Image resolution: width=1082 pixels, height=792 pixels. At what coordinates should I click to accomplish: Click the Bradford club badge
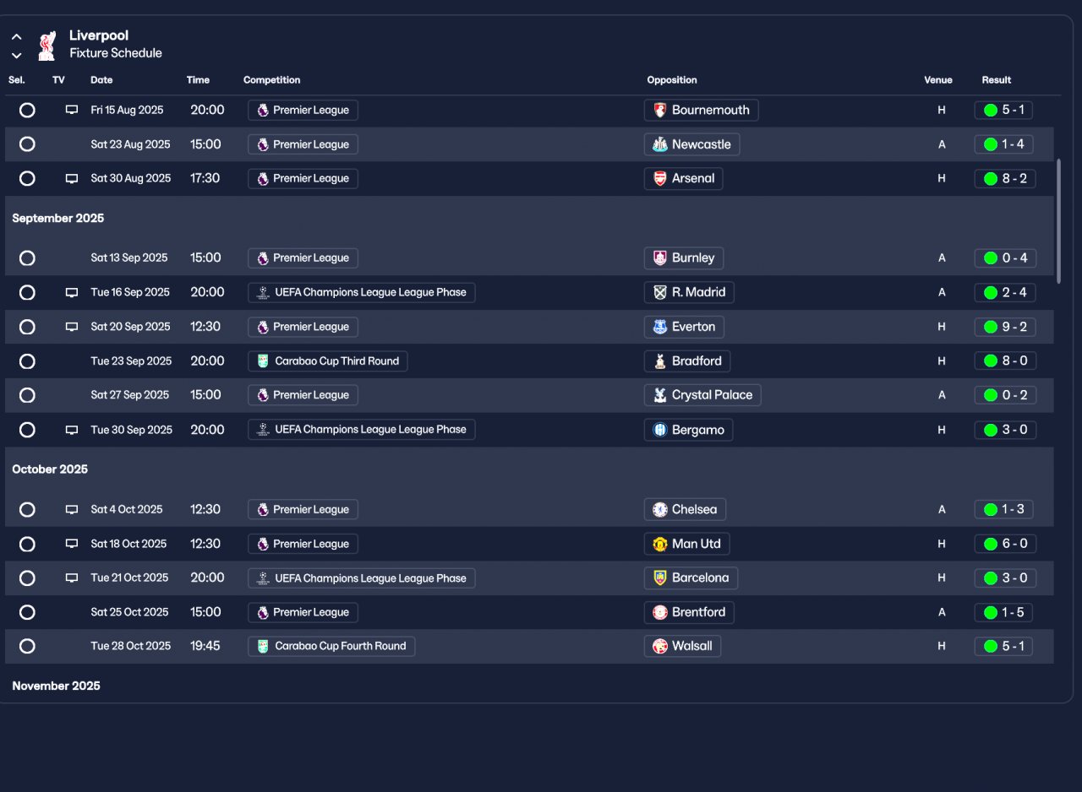(x=660, y=361)
